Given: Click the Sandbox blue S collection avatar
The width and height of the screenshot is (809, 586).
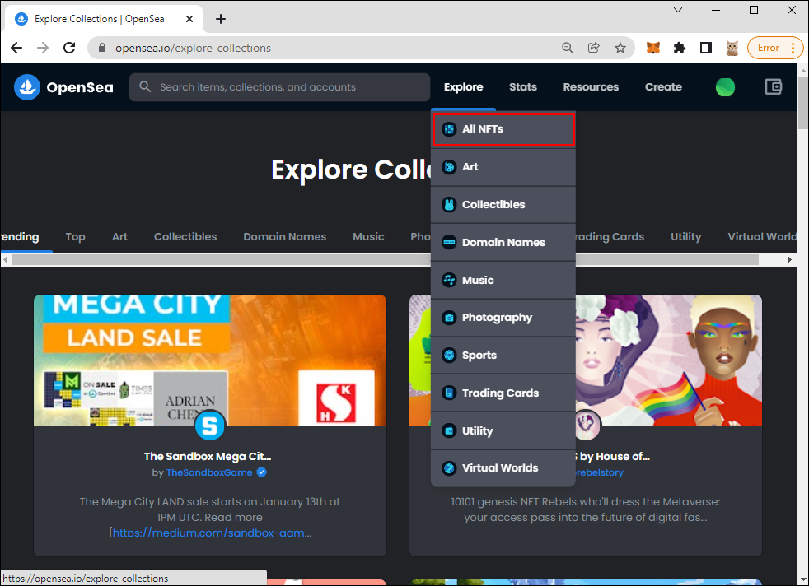Looking at the screenshot, I should 210,426.
